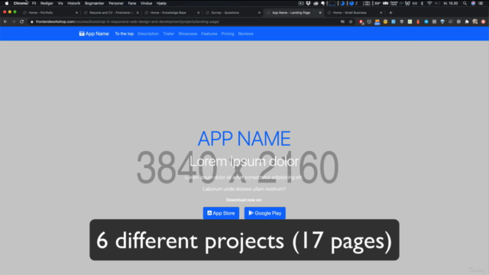
Task: Click the APP NAME heading text
Action: [244, 139]
